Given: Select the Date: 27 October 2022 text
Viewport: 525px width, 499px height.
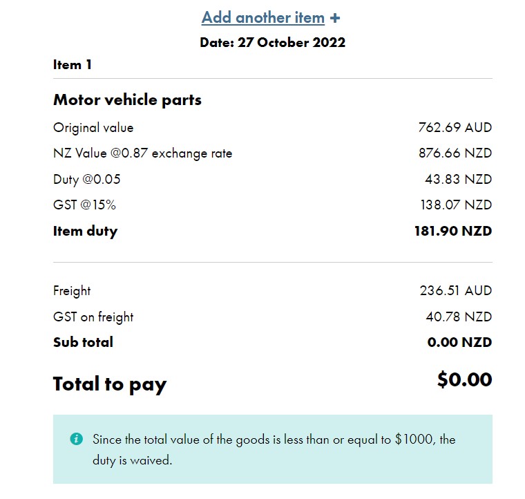Looking at the screenshot, I should pos(273,43).
